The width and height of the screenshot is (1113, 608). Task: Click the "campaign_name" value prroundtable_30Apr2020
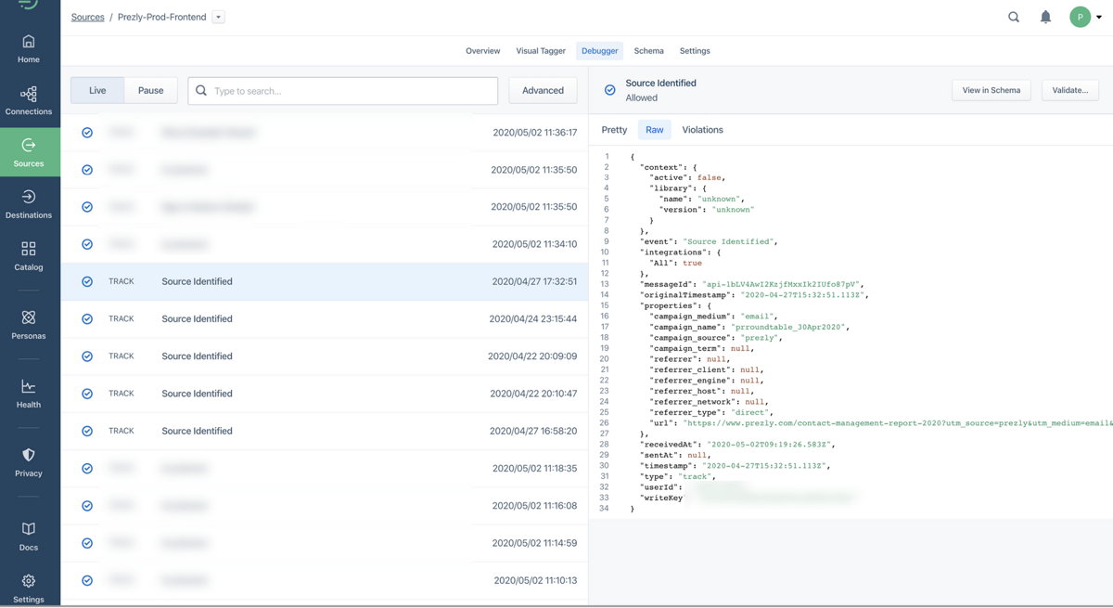[x=790, y=327]
